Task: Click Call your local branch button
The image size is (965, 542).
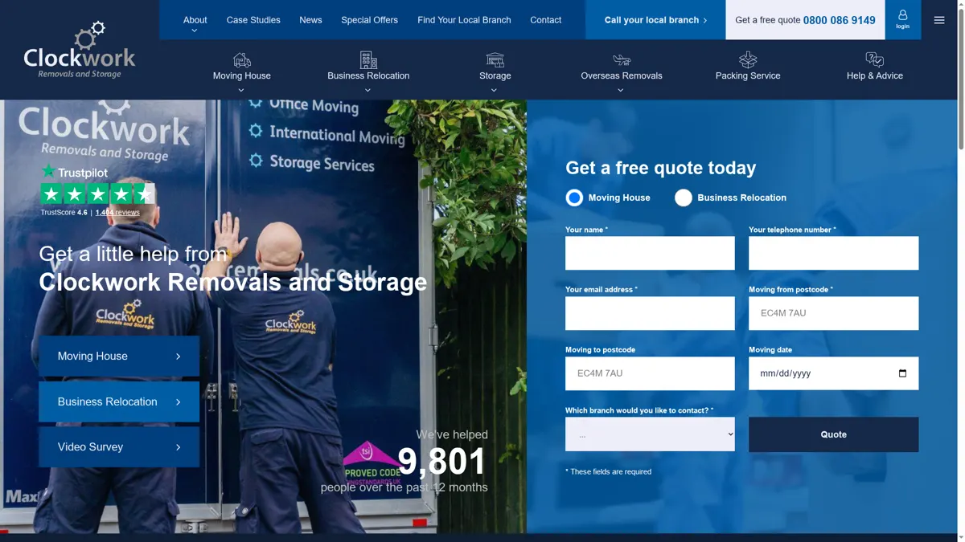Action: tap(655, 20)
